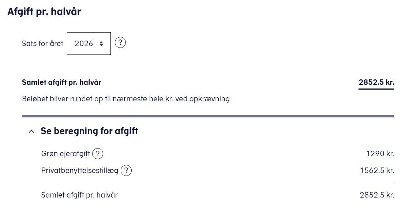Click the rounding note about opkrævning
The width and height of the screenshot is (417, 218).
tap(126, 99)
